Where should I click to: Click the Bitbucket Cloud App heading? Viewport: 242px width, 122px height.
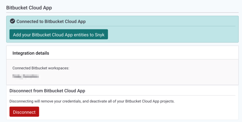point(29,8)
